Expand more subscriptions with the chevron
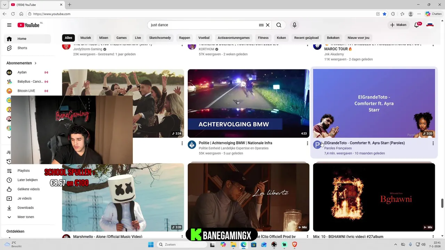The width and height of the screenshot is (445, 250). (9, 137)
